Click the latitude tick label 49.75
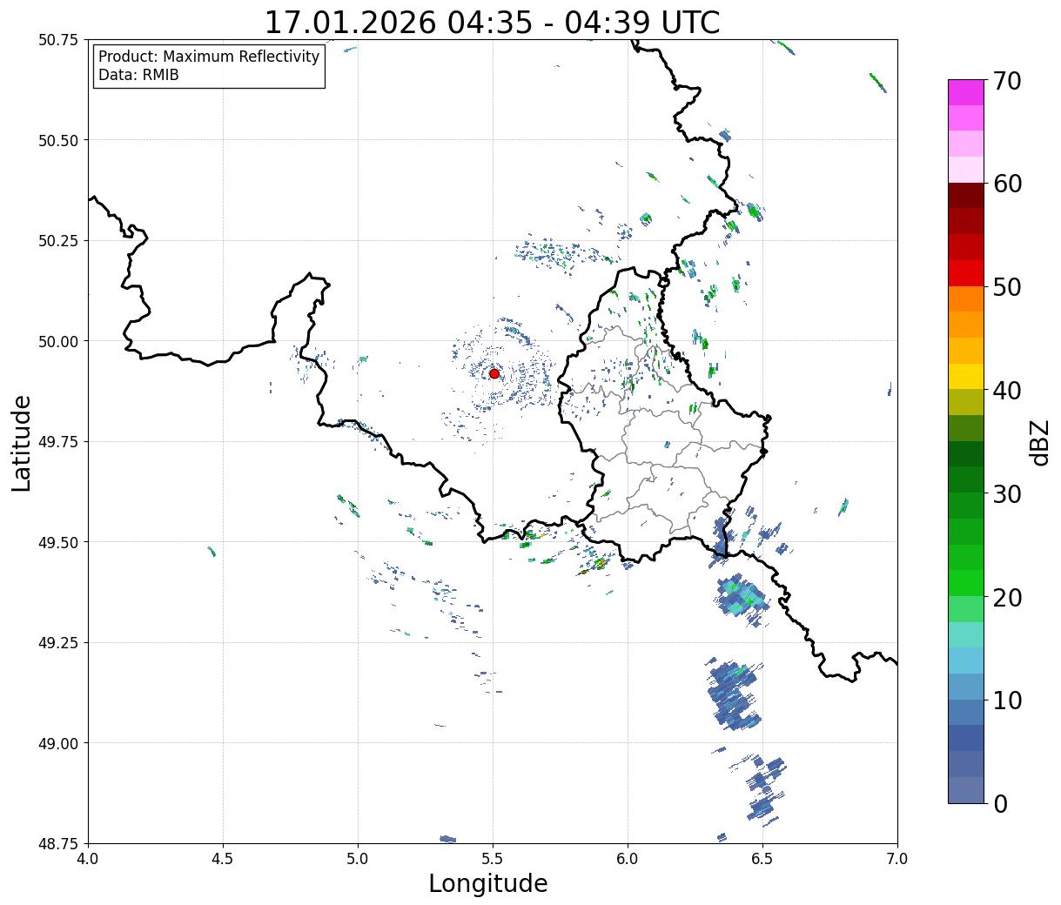 [58, 442]
